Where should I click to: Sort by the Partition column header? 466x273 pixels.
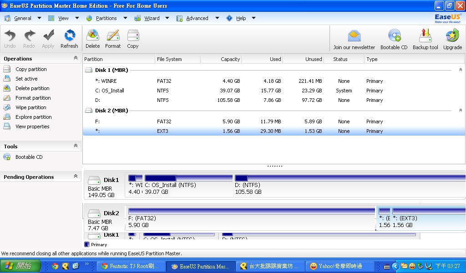pyautogui.click(x=119, y=59)
